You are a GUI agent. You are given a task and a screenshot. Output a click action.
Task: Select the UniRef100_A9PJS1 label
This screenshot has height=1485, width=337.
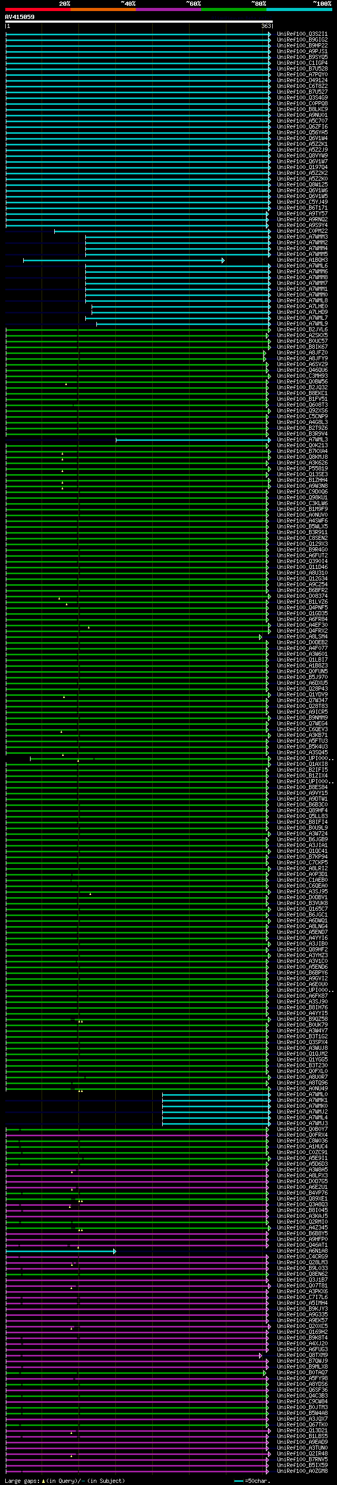tap(302, 51)
